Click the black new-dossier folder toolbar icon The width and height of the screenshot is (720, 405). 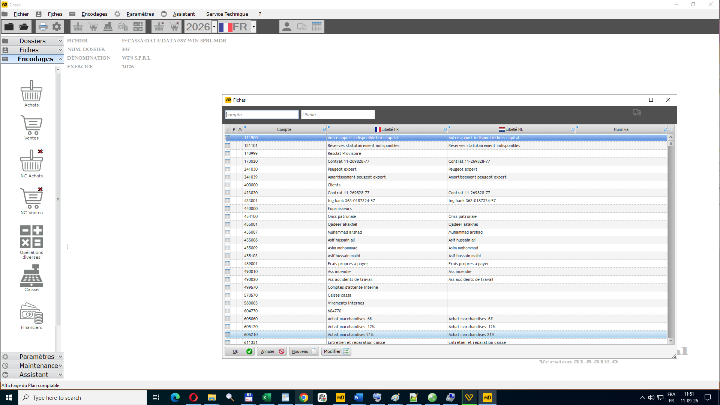pos(9,27)
